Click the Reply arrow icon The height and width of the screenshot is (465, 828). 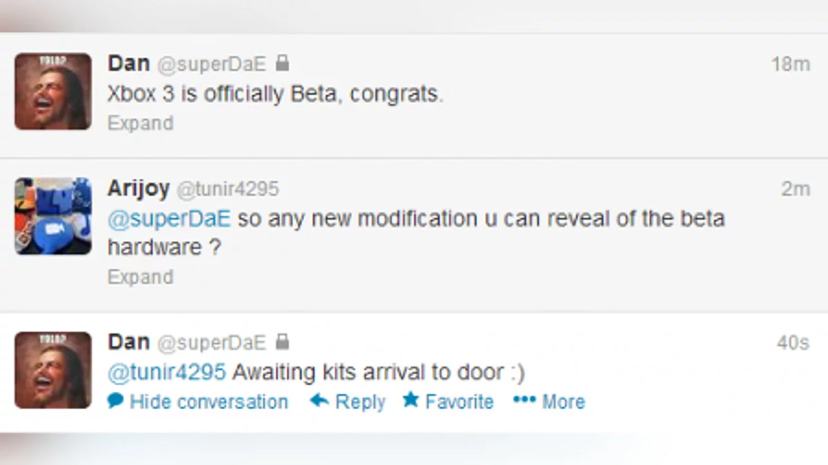(x=319, y=400)
